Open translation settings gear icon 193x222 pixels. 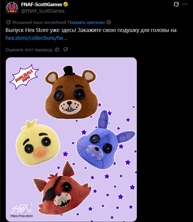tap(108, 22)
